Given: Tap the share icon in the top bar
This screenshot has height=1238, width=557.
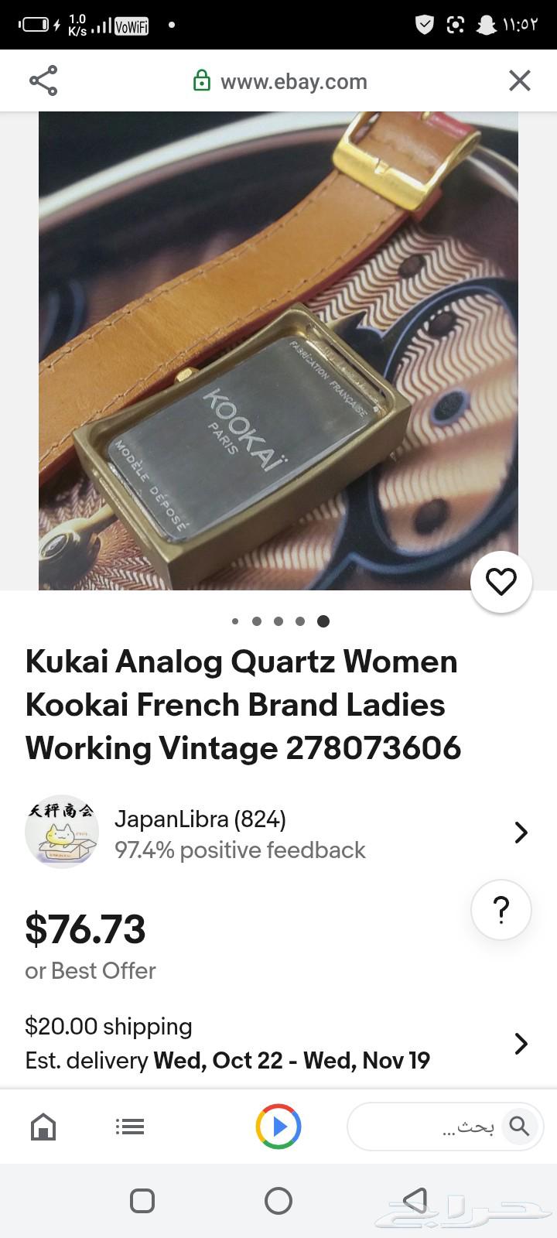Looking at the screenshot, I should 43,81.
